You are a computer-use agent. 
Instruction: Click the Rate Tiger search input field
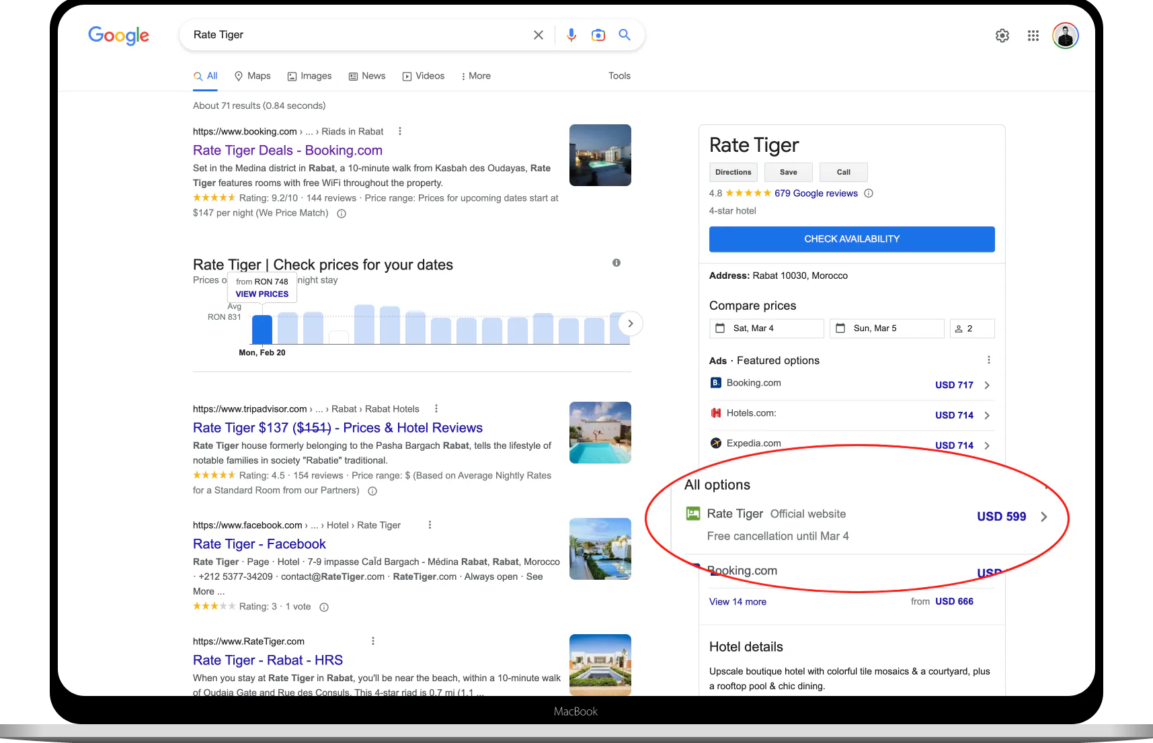click(360, 35)
